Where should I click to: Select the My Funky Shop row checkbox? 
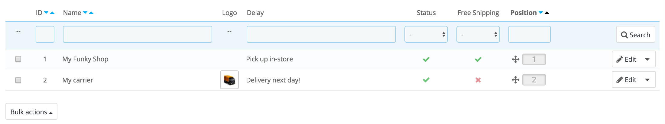click(18, 59)
